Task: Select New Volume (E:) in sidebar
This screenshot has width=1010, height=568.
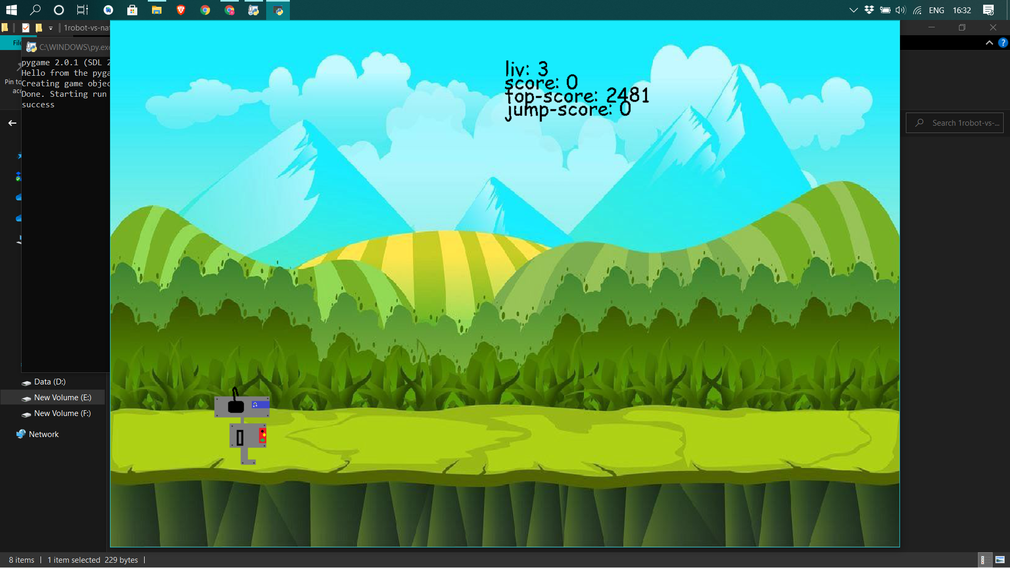Action: click(x=62, y=398)
